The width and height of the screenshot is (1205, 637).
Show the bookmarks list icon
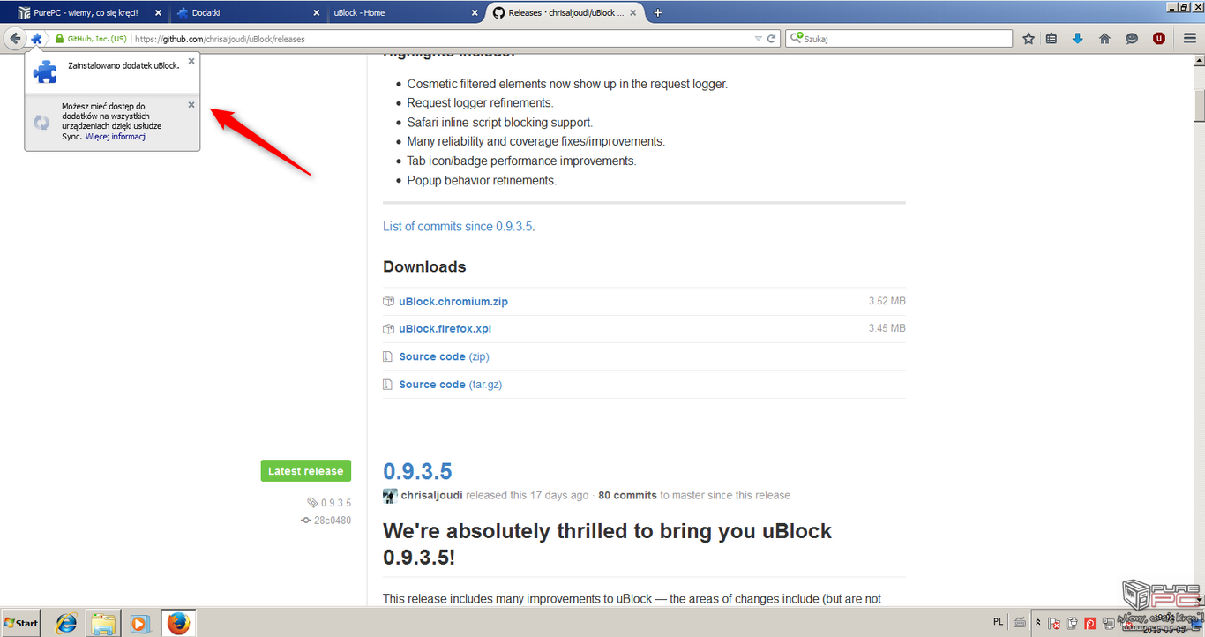tap(1052, 39)
